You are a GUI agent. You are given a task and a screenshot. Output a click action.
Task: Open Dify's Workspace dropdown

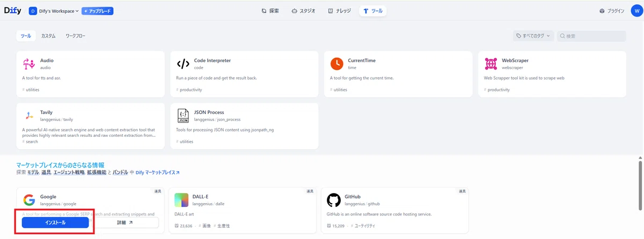53,11
